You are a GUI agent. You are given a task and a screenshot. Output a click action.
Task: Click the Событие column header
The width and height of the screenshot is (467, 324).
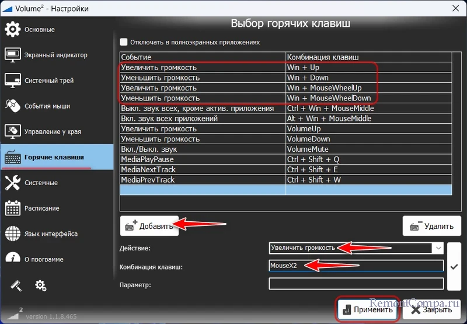(203, 57)
